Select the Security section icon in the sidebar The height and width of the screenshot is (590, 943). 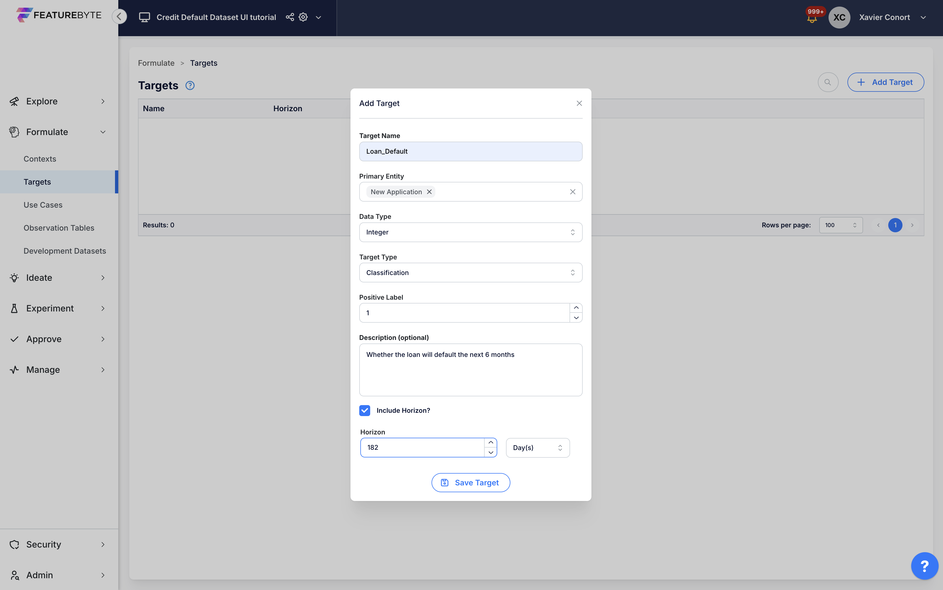click(14, 544)
